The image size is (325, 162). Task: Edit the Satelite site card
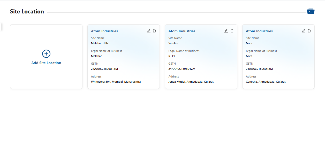[226, 31]
